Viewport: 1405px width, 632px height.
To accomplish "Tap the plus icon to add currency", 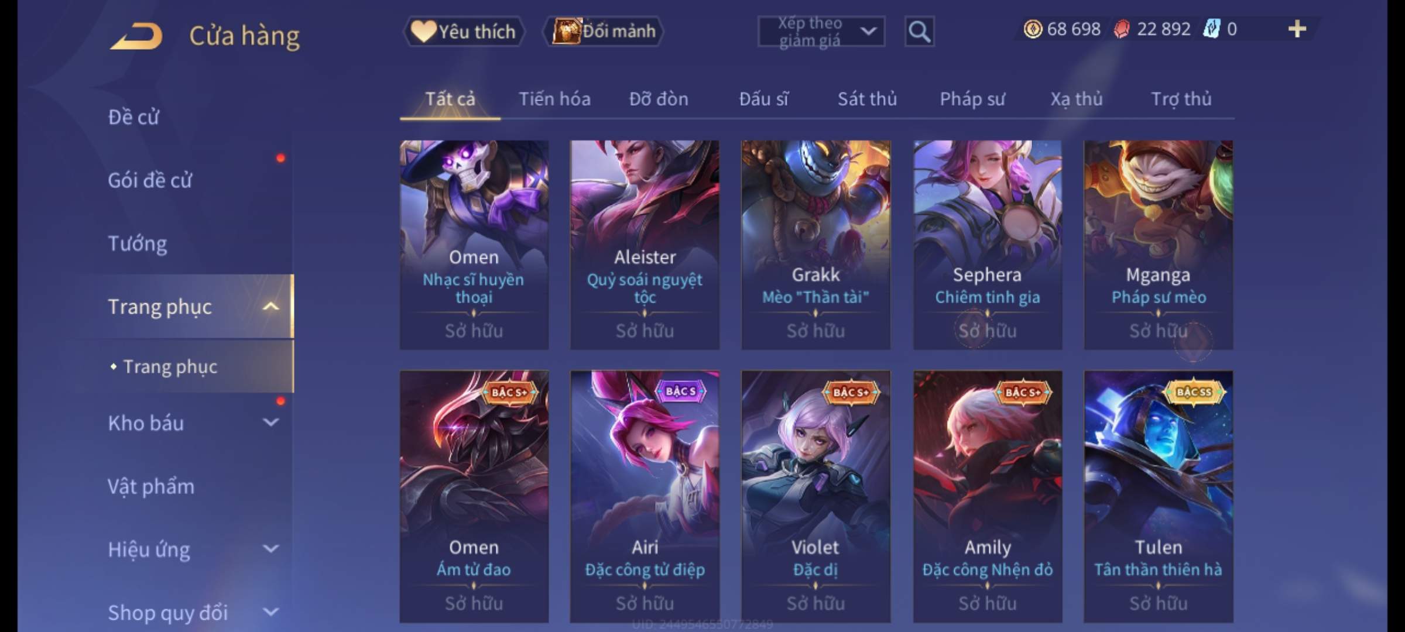I will click(x=1297, y=29).
